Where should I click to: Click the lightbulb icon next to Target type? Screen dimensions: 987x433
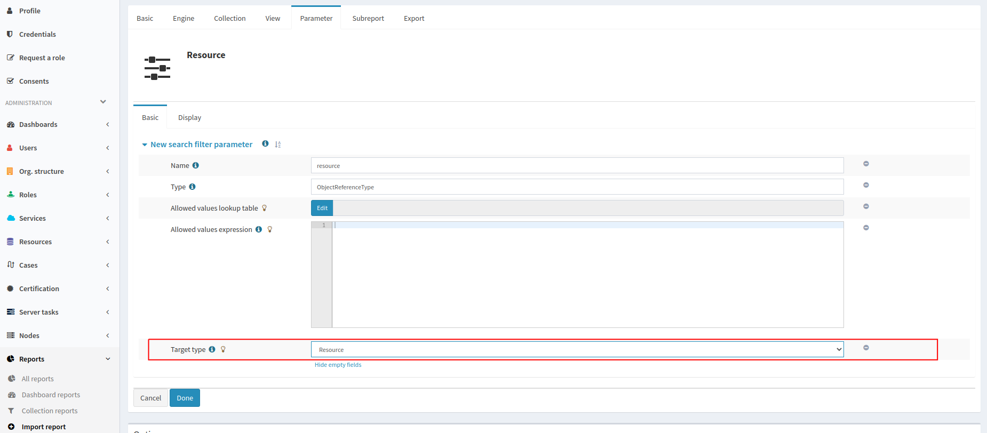tap(223, 349)
